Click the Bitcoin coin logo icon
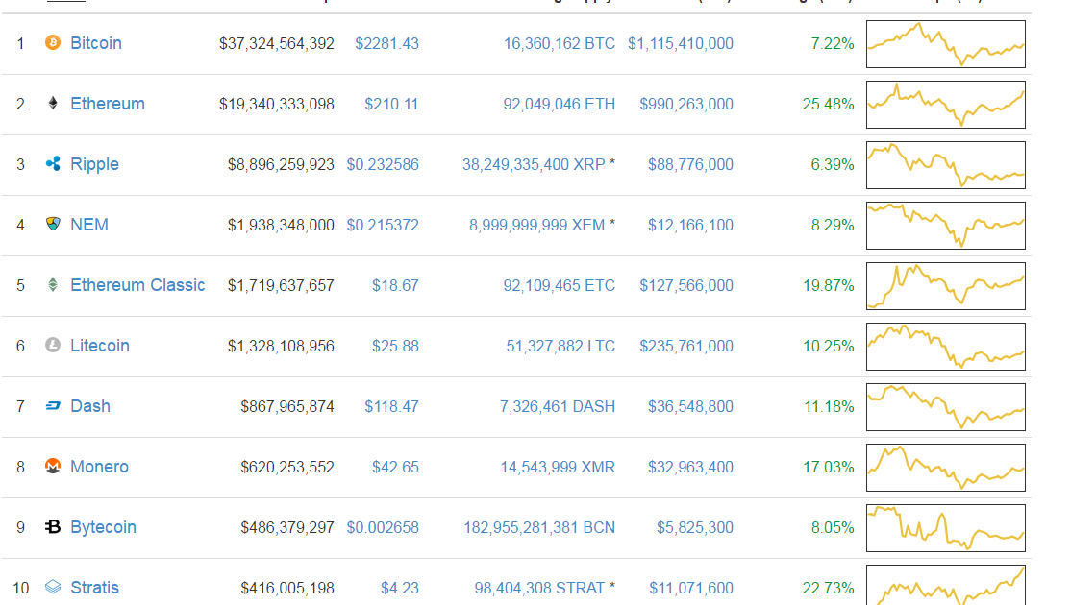 [x=53, y=43]
